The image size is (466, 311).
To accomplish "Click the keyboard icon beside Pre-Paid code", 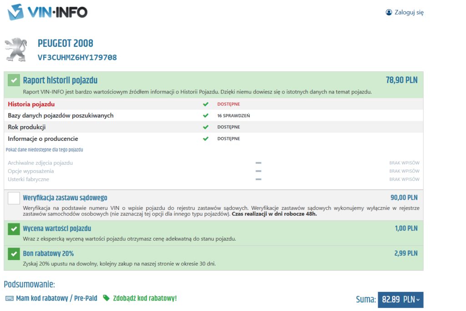I will [10, 298].
